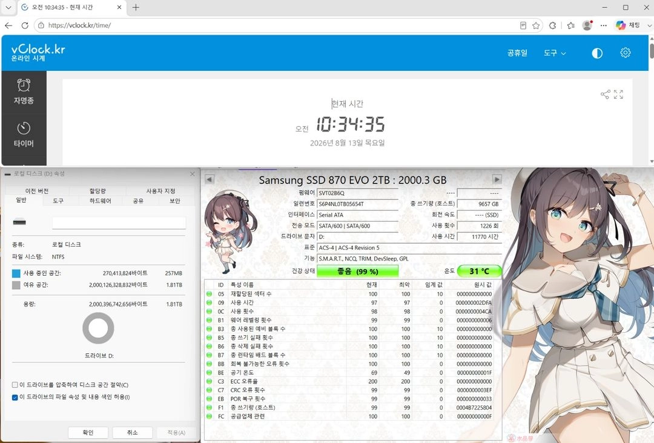This screenshot has height=443, width=654.
Task: Click the 취소 button
Action: (x=132, y=433)
